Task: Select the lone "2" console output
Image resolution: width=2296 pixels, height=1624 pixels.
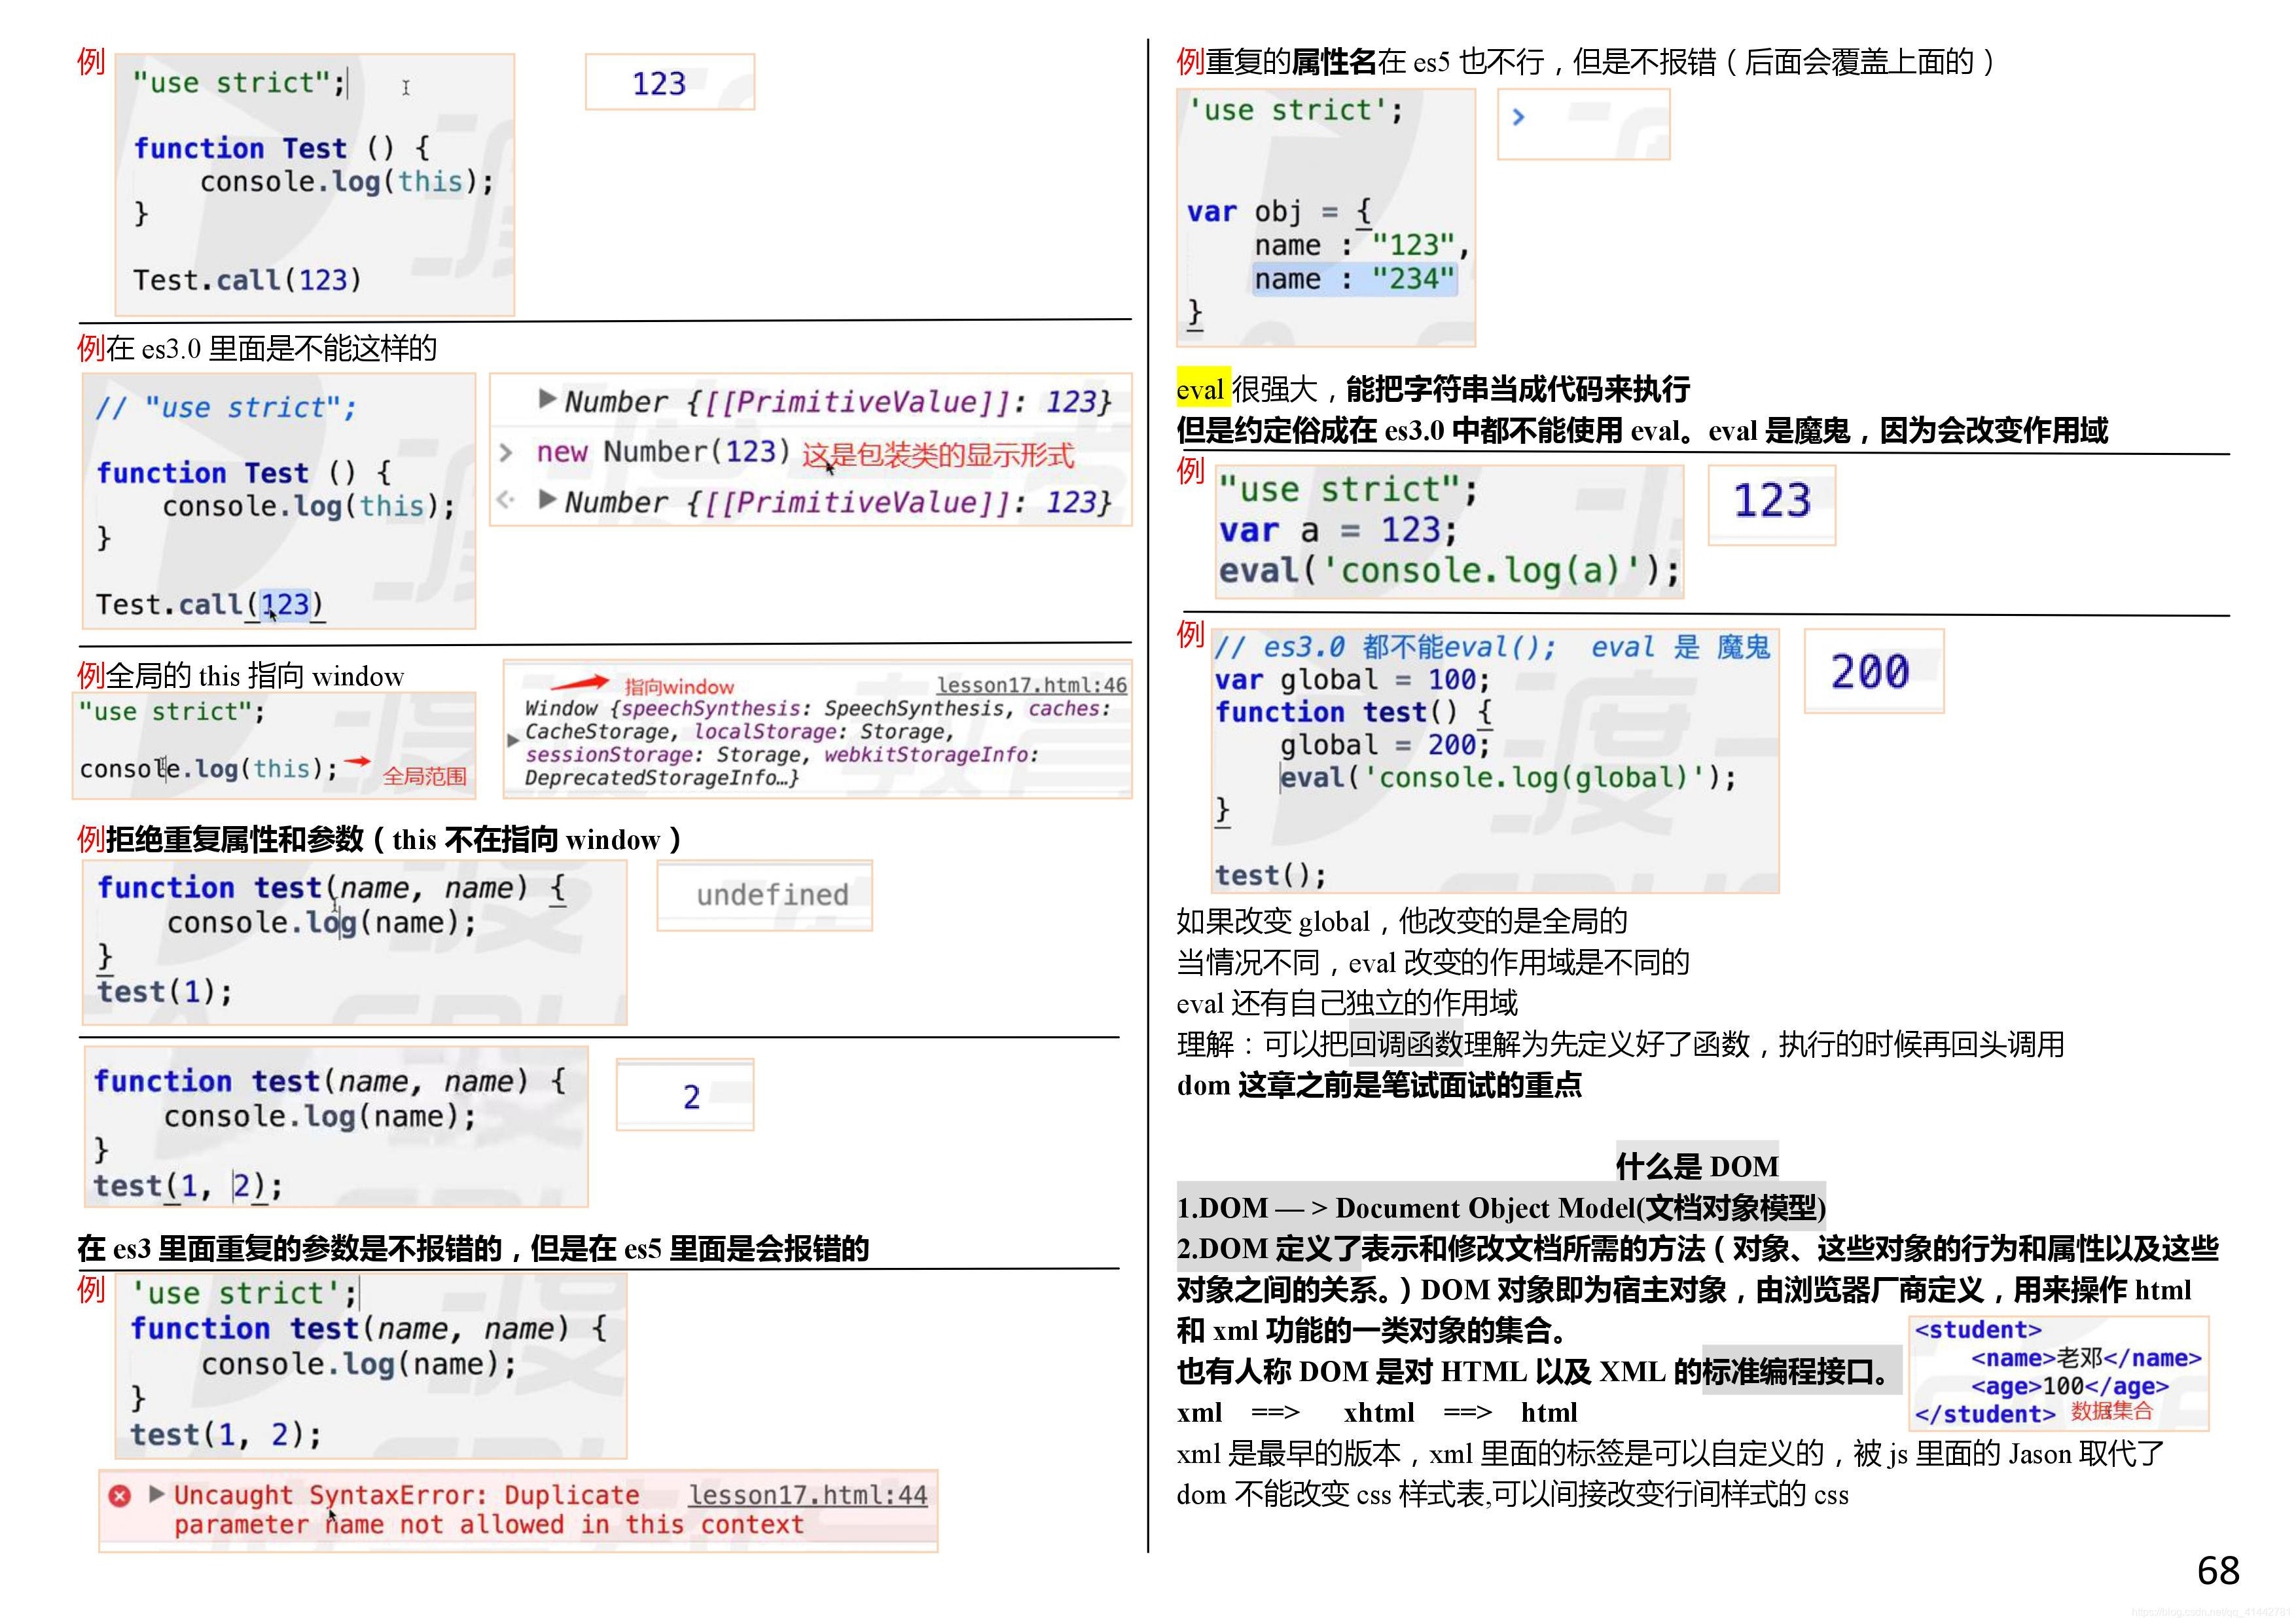Action: (691, 1097)
